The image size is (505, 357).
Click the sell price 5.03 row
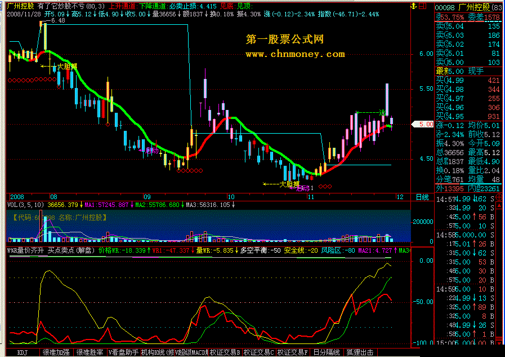pos(468,35)
